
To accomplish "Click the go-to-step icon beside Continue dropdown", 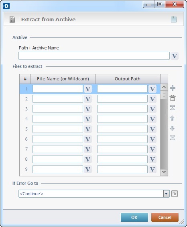I will tap(175, 194).
